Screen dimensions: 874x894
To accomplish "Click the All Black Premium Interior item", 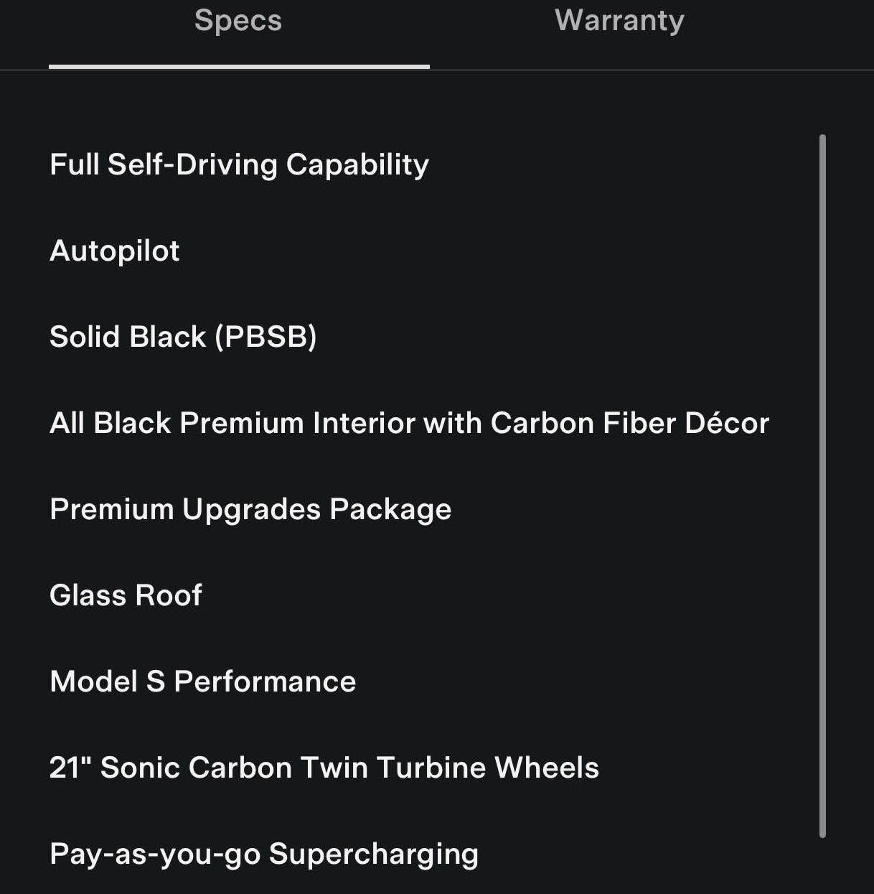I will pos(409,423).
